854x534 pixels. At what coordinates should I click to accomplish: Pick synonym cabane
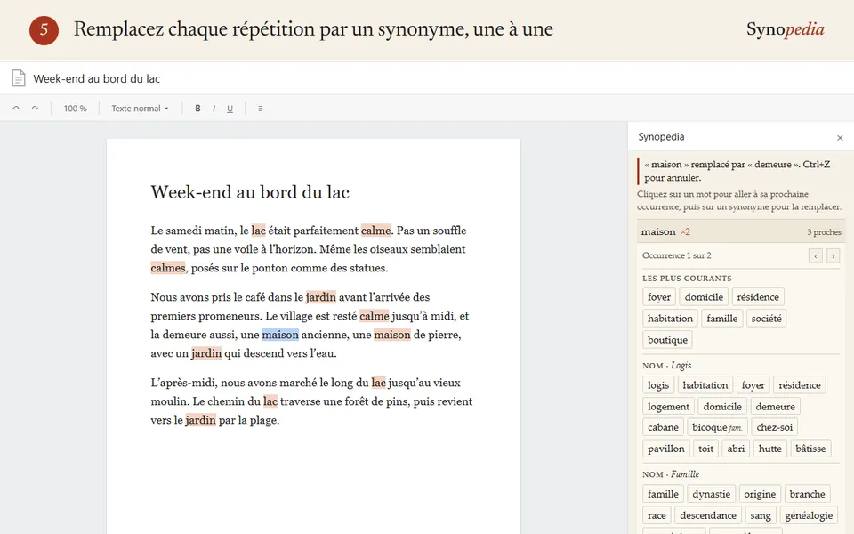(x=663, y=427)
